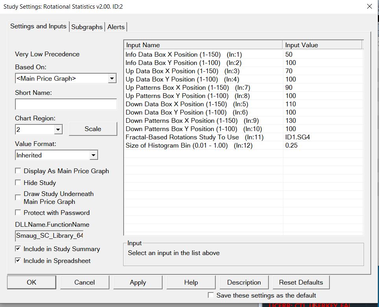Select Down Data Box Y Position row
The width and height of the screenshot is (379, 307).
pos(243,112)
